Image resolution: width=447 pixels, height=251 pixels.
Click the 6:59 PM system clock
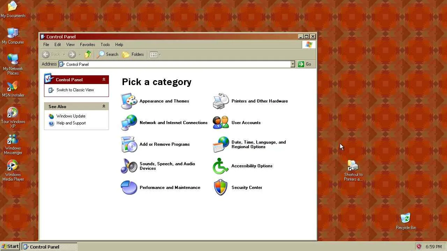pyautogui.click(x=433, y=247)
